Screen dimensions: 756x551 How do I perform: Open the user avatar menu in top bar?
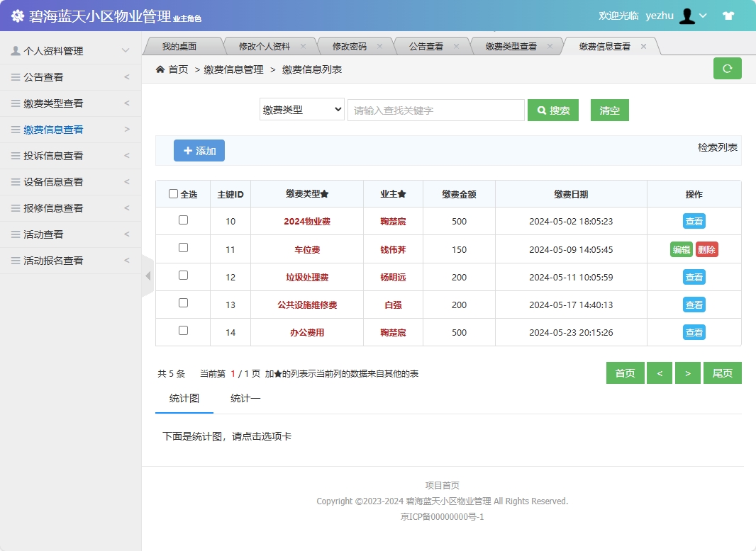[x=687, y=15]
